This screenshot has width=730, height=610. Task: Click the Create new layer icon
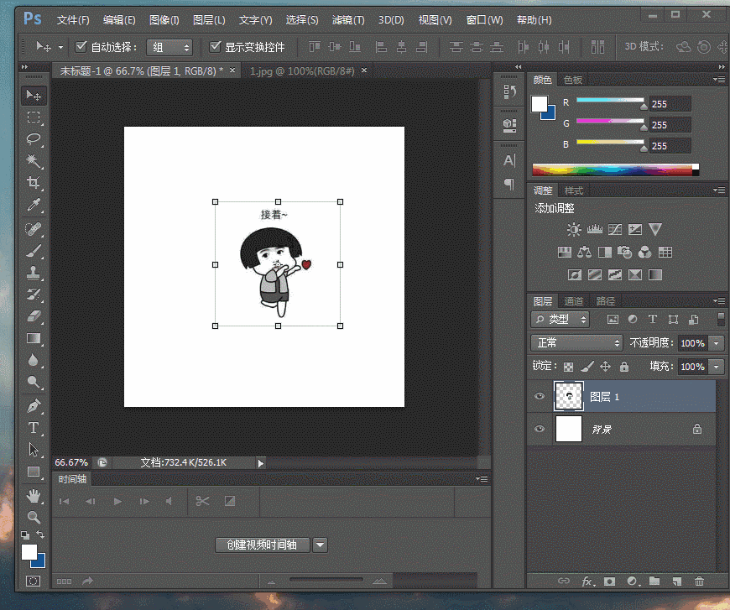tap(677, 581)
